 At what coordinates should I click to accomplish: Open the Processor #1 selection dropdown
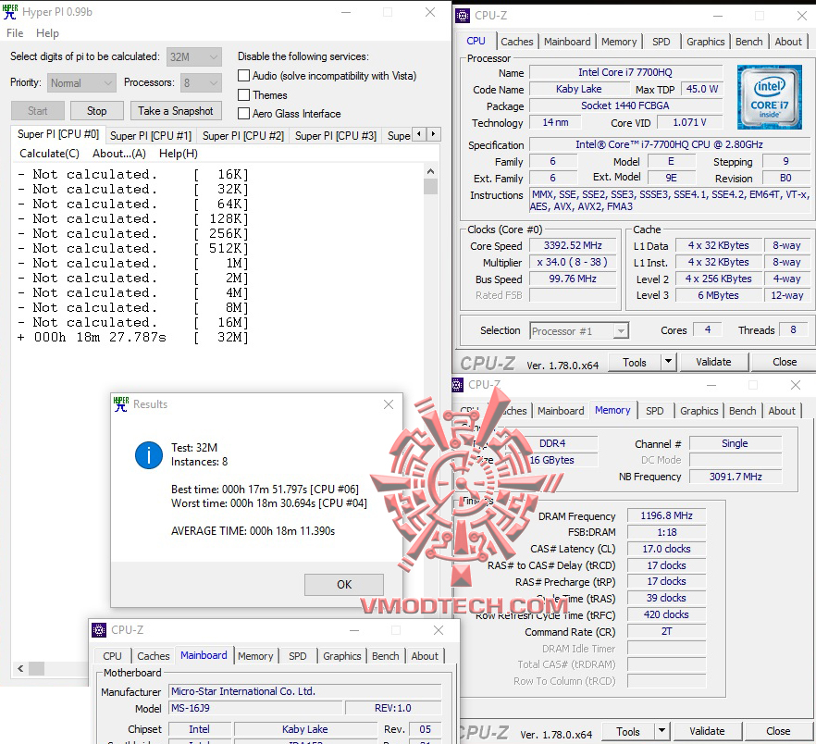click(x=579, y=330)
